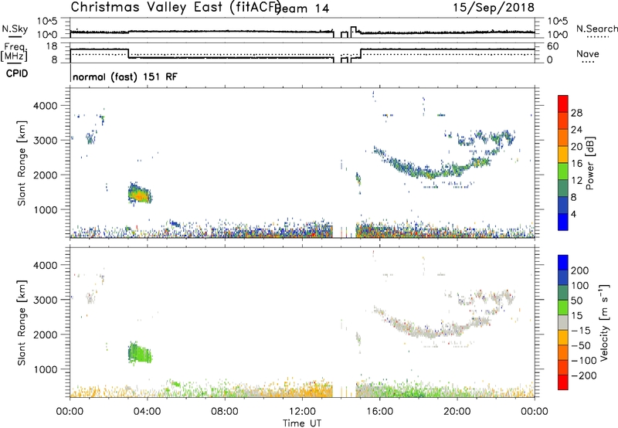
Task: Click the '60' Nave axis value
Action: click(x=553, y=46)
